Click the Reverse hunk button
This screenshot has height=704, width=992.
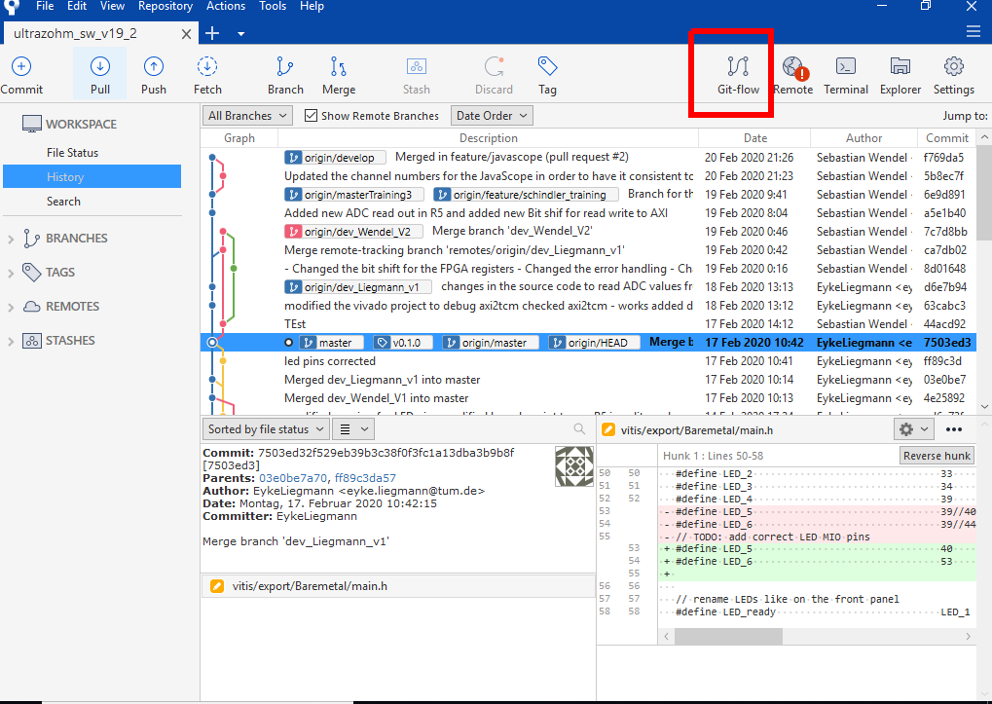pos(936,456)
